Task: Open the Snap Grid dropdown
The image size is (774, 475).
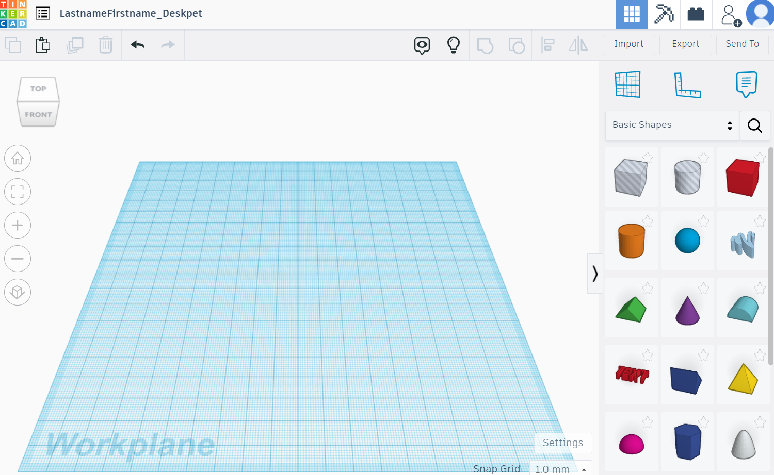Action: [x=559, y=468]
